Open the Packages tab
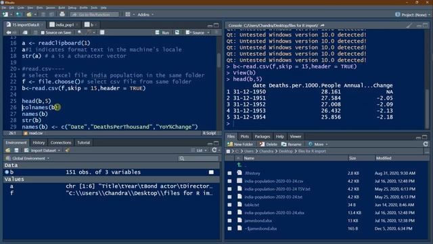This screenshot has width=433, height=244. coord(262,136)
